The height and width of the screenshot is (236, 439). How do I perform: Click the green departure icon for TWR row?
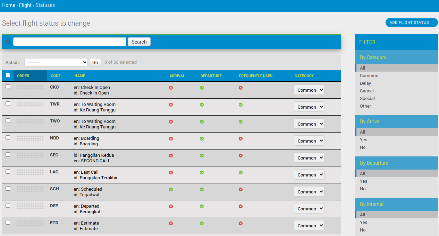[202, 105]
